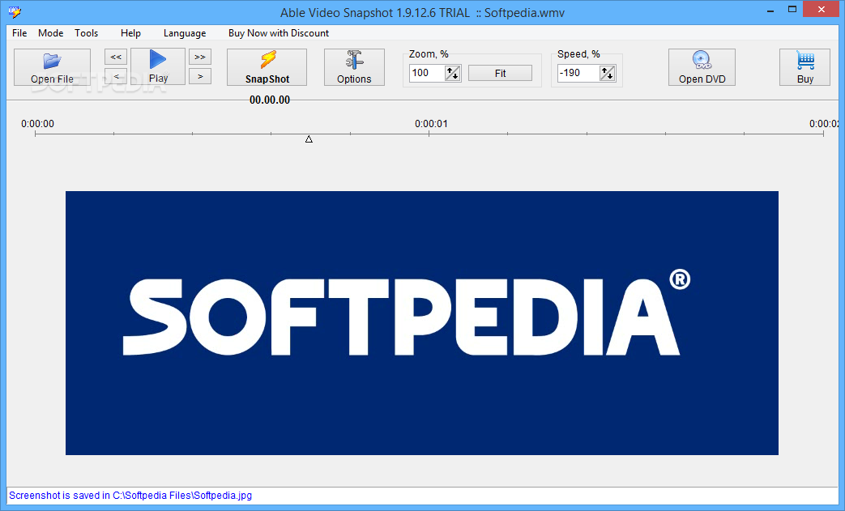Click the Speed percent spinner arrows

pyautogui.click(x=608, y=73)
